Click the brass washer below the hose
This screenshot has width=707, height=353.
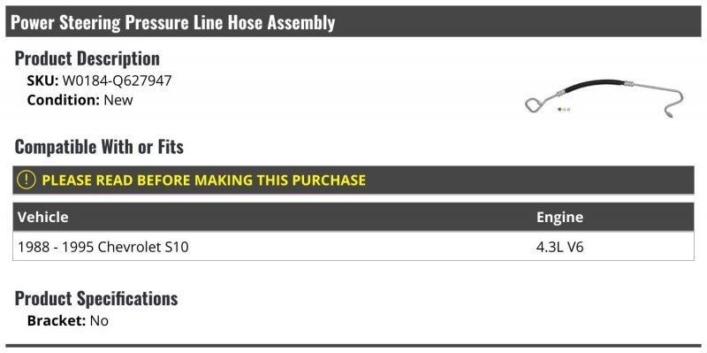559,109
